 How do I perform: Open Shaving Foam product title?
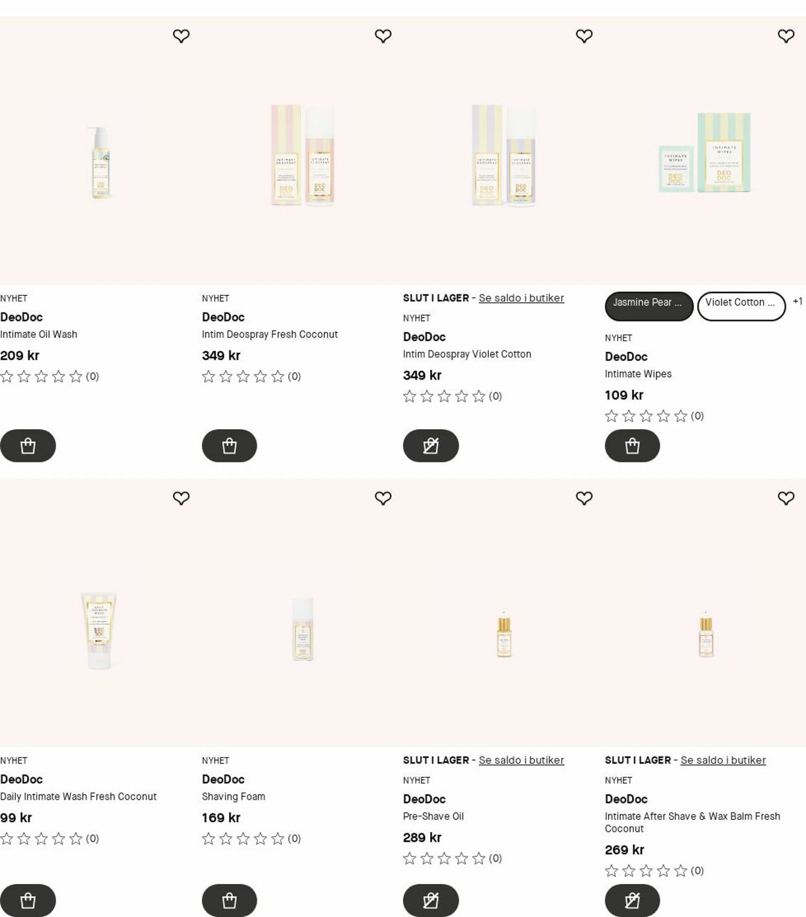(233, 796)
